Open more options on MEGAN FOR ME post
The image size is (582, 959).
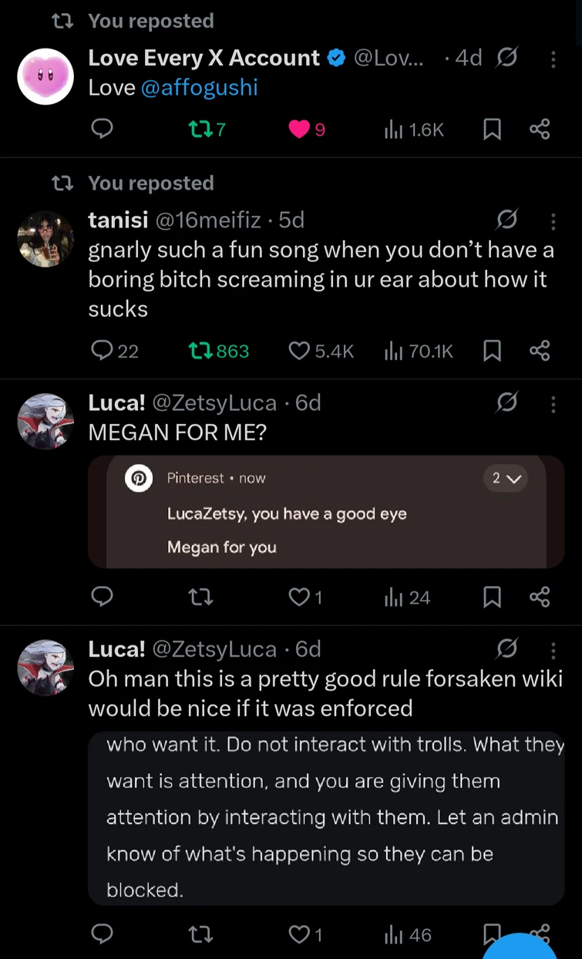click(553, 404)
